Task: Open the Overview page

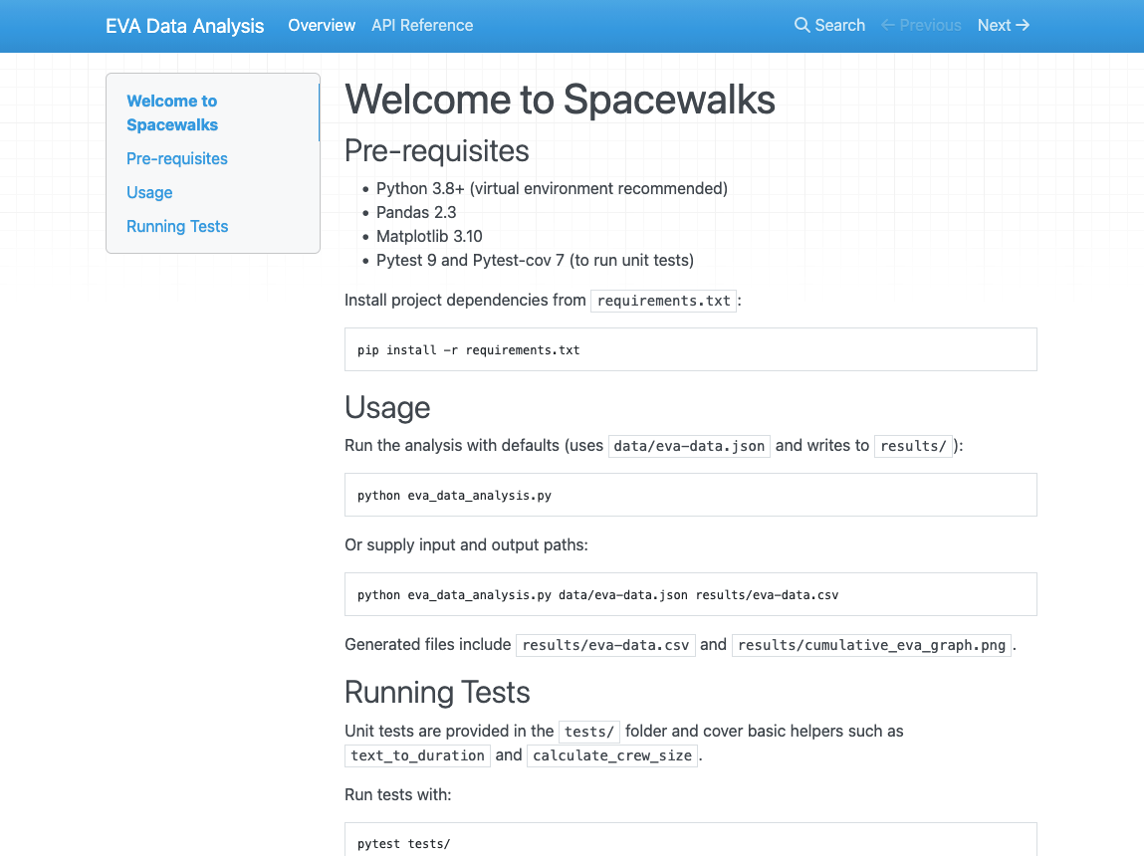Action: pos(321,26)
